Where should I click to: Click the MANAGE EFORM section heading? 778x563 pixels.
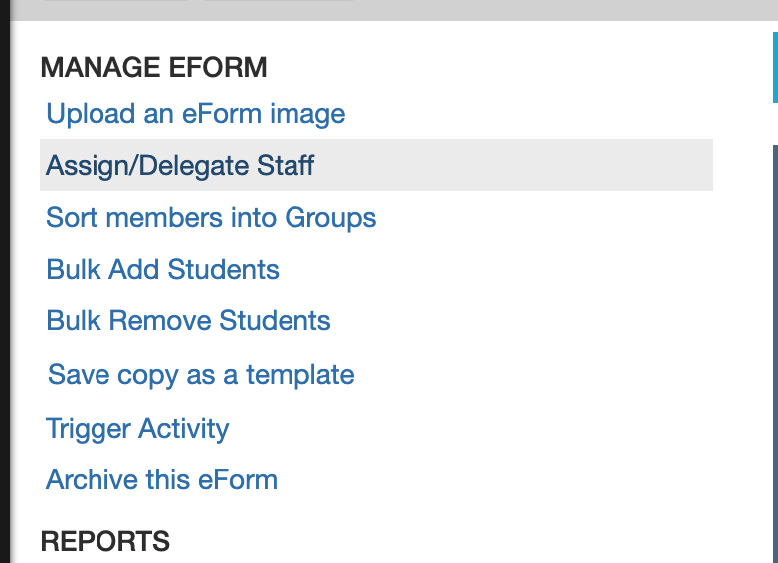pyautogui.click(x=154, y=67)
